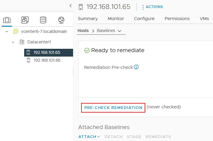Screen dimensions: 213x141
Task: Open the Hosts and Clusters inventory view
Action: click(x=7, y=20)
